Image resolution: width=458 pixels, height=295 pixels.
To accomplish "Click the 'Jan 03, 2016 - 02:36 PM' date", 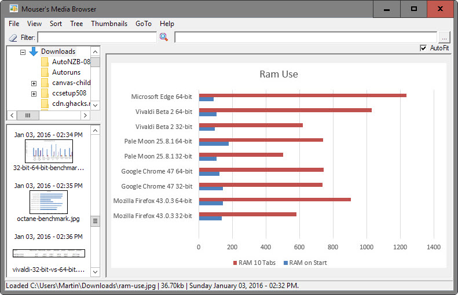I will pos(49,237).
